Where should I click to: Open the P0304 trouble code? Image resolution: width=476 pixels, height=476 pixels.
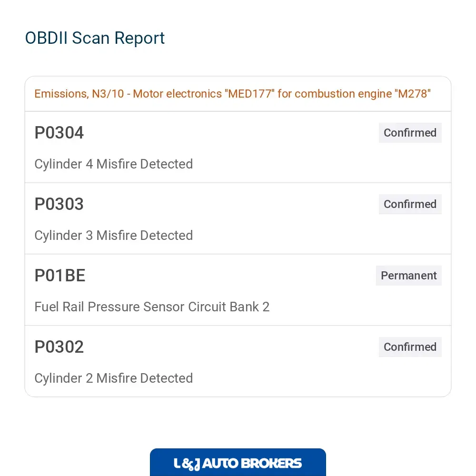pyautogui.click(x=59, y=133)
